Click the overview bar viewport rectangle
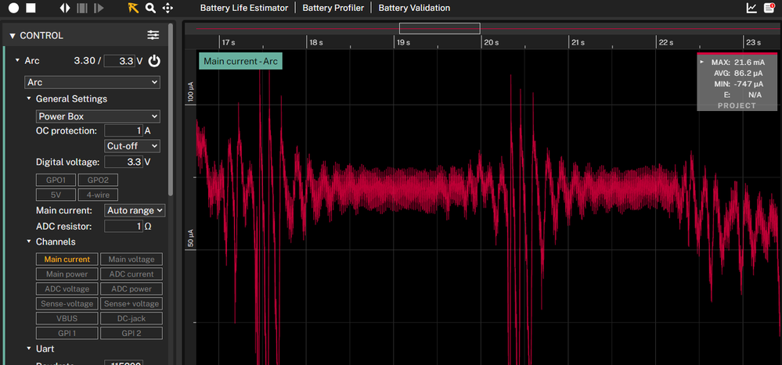The height and width of the screenshot is (365, 782). [x=439, y=28]
